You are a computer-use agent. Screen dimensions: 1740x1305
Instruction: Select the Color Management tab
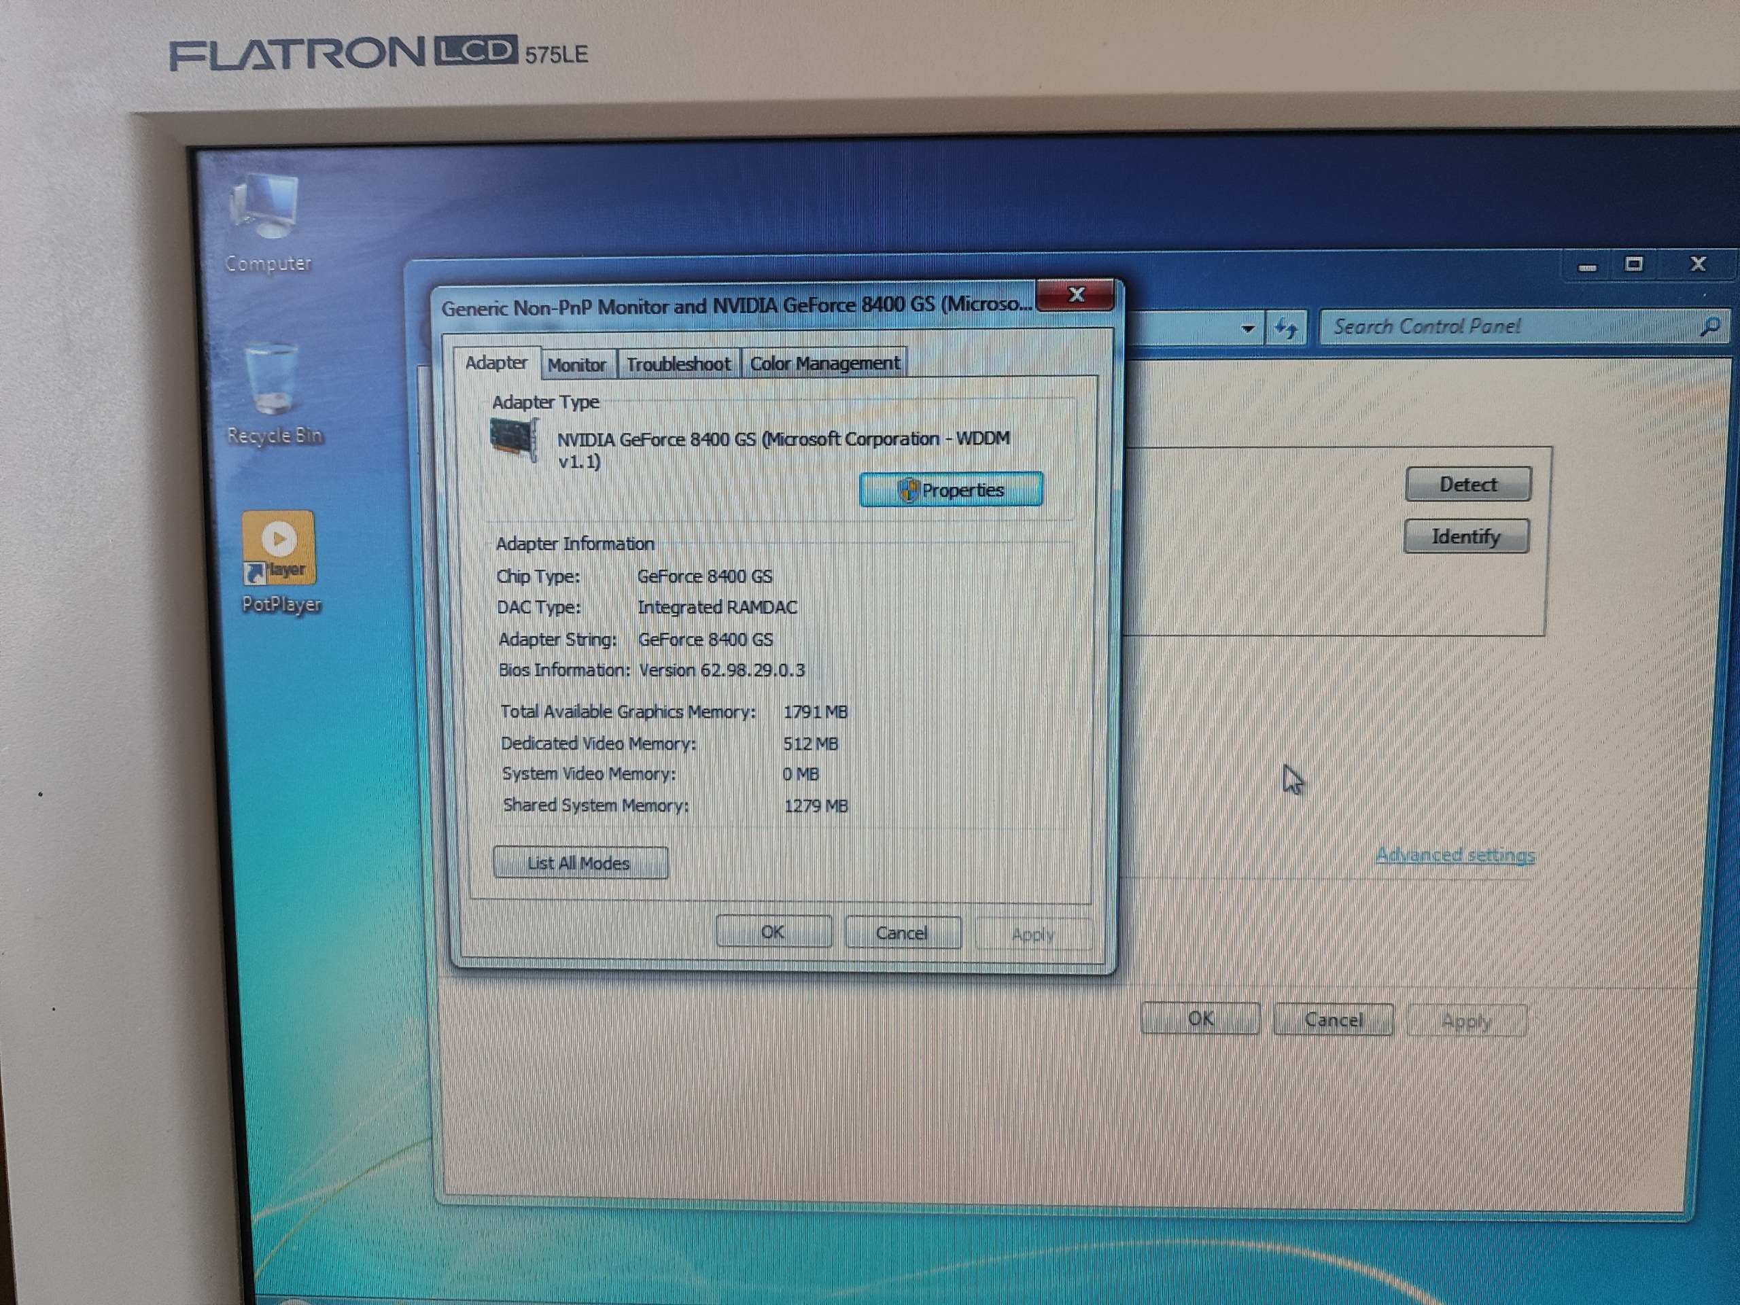pos(824,364)
